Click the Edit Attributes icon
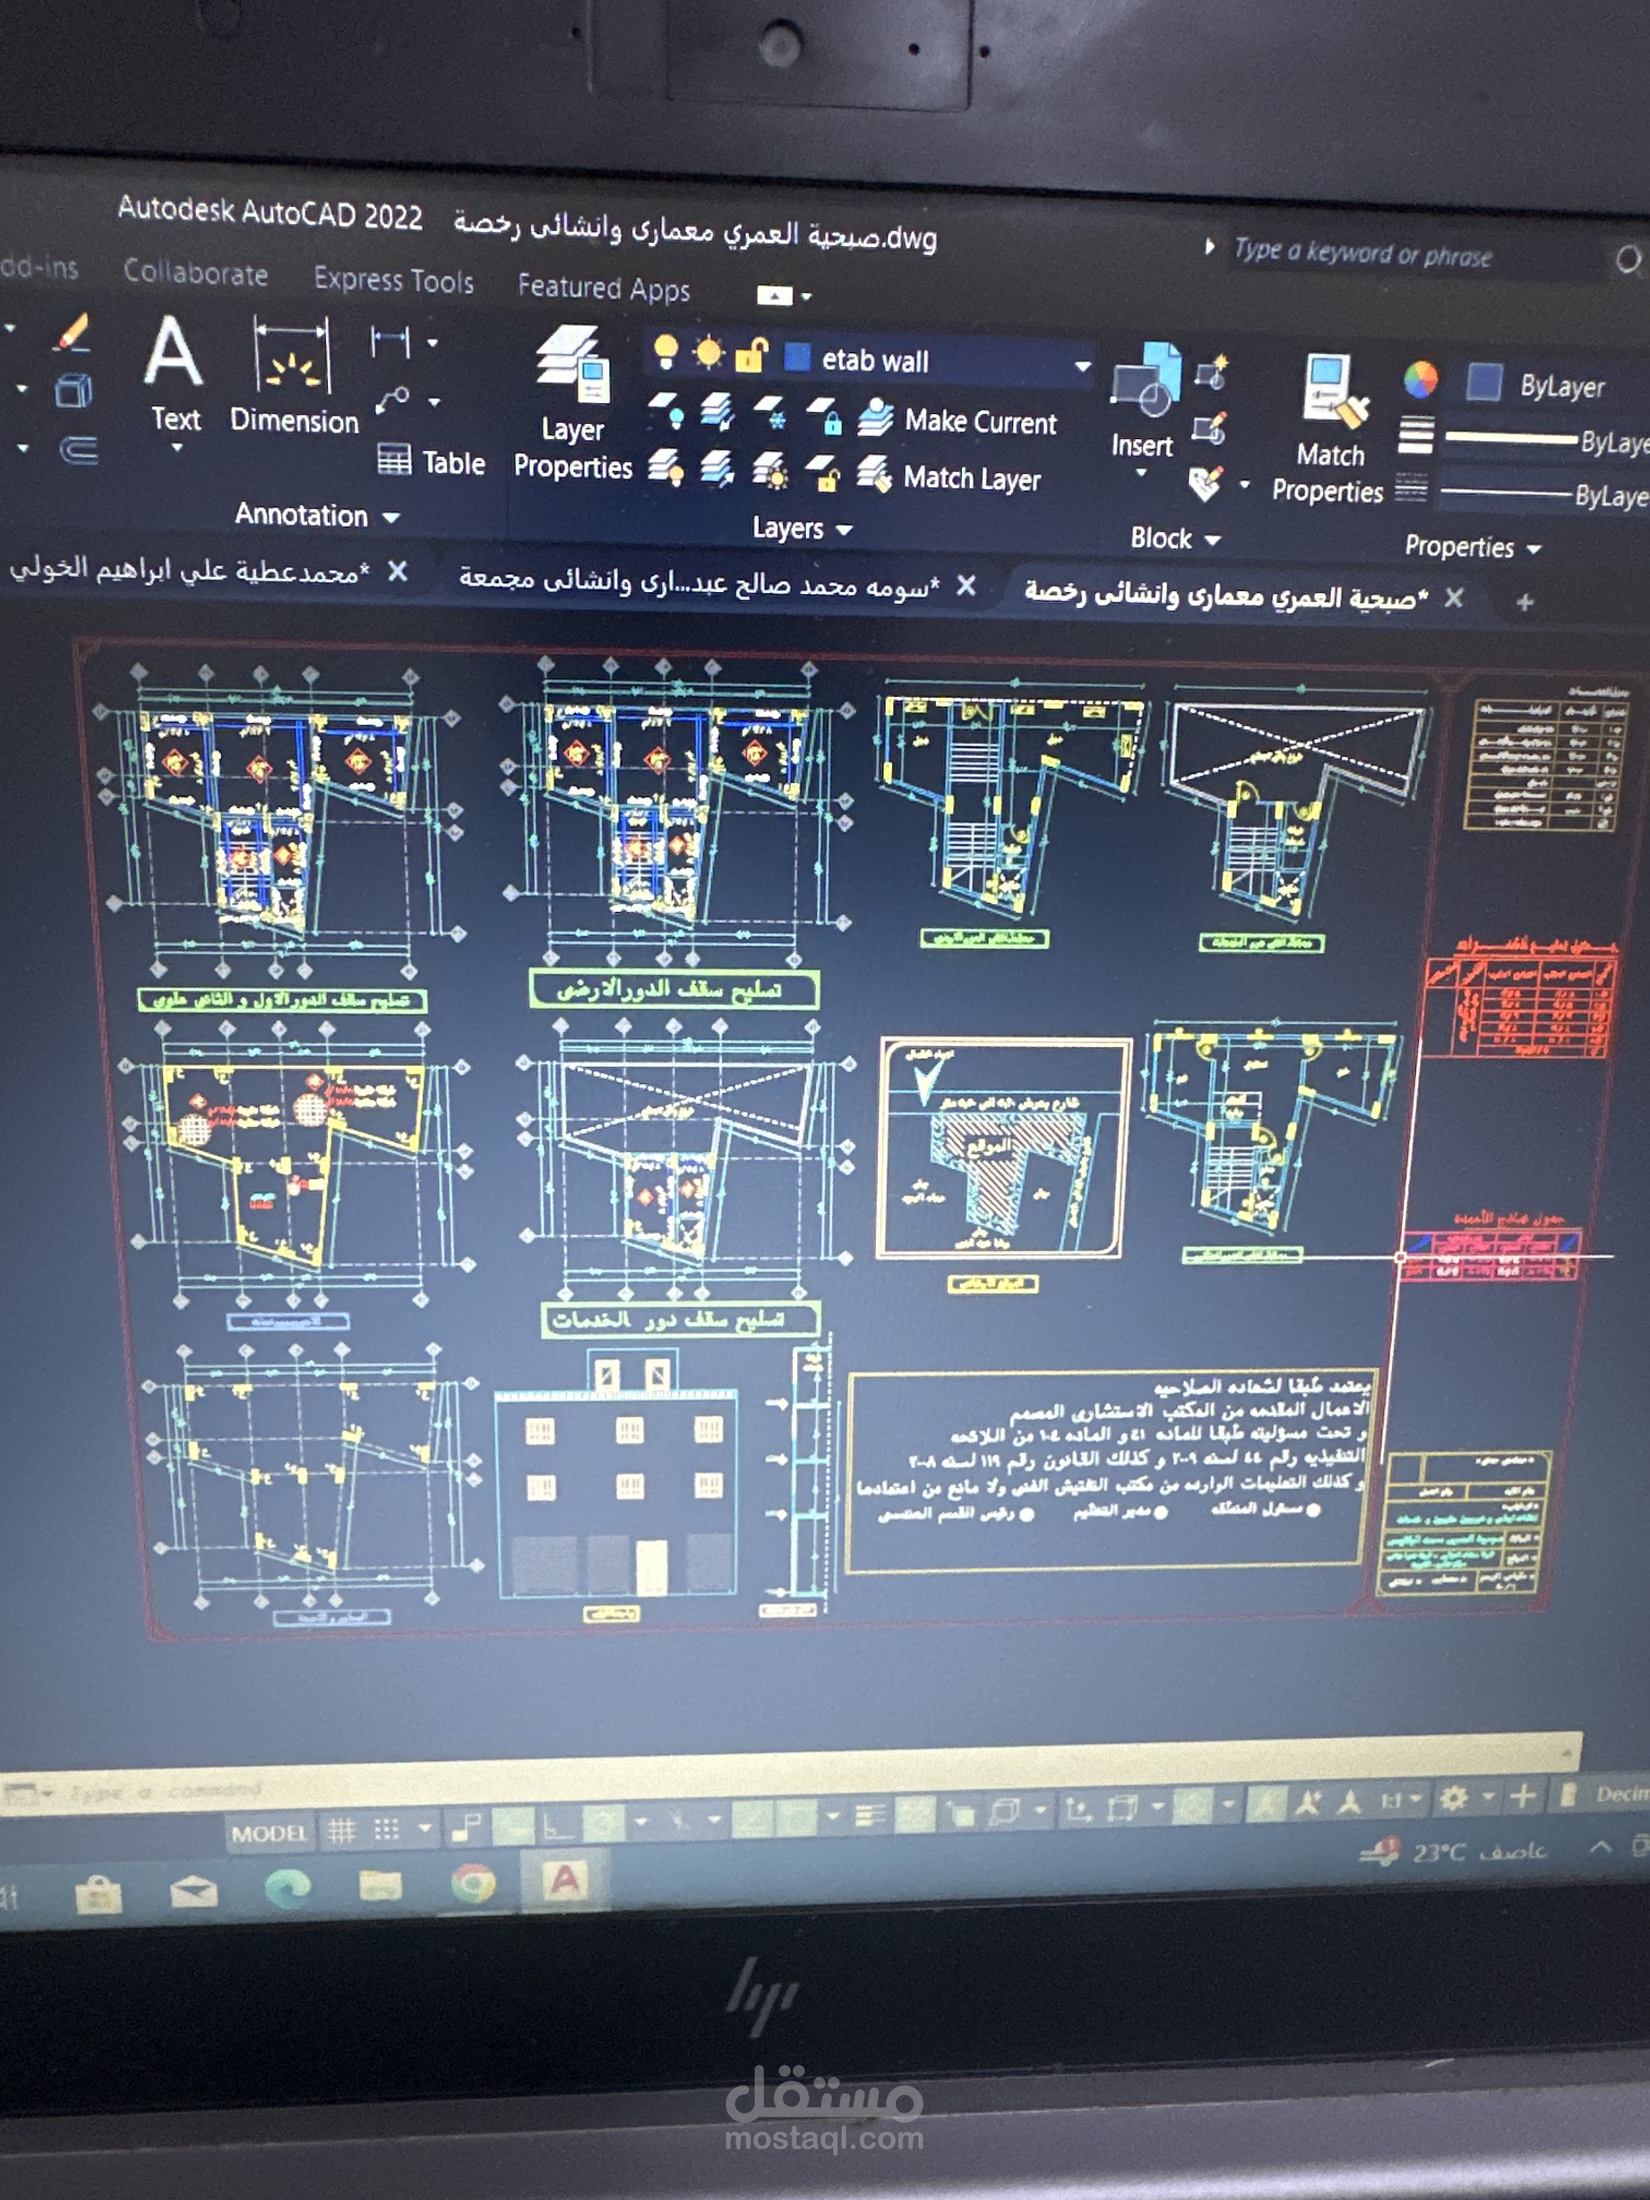This screenshot has height=2200, width=1650. (x=1205, y=485)
